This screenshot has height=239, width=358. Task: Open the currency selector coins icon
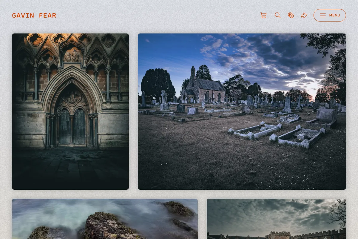(291, 15)
